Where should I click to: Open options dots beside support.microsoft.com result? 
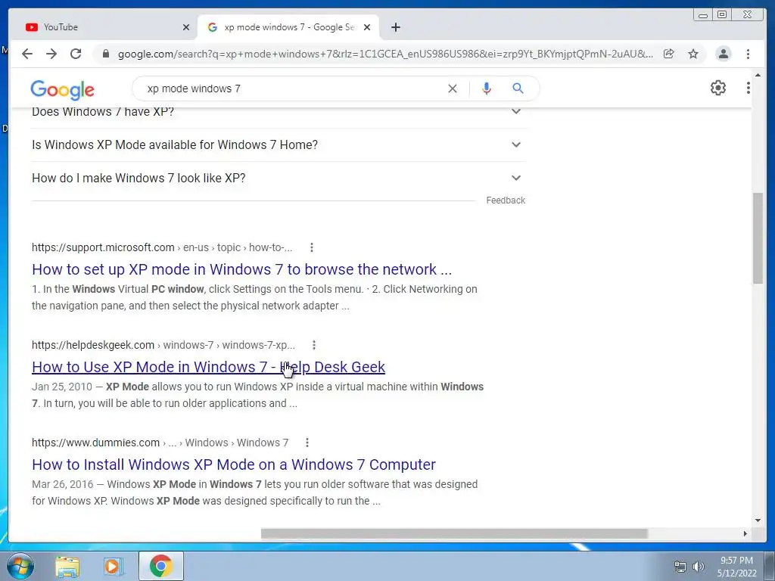click(x=311, y=247)
